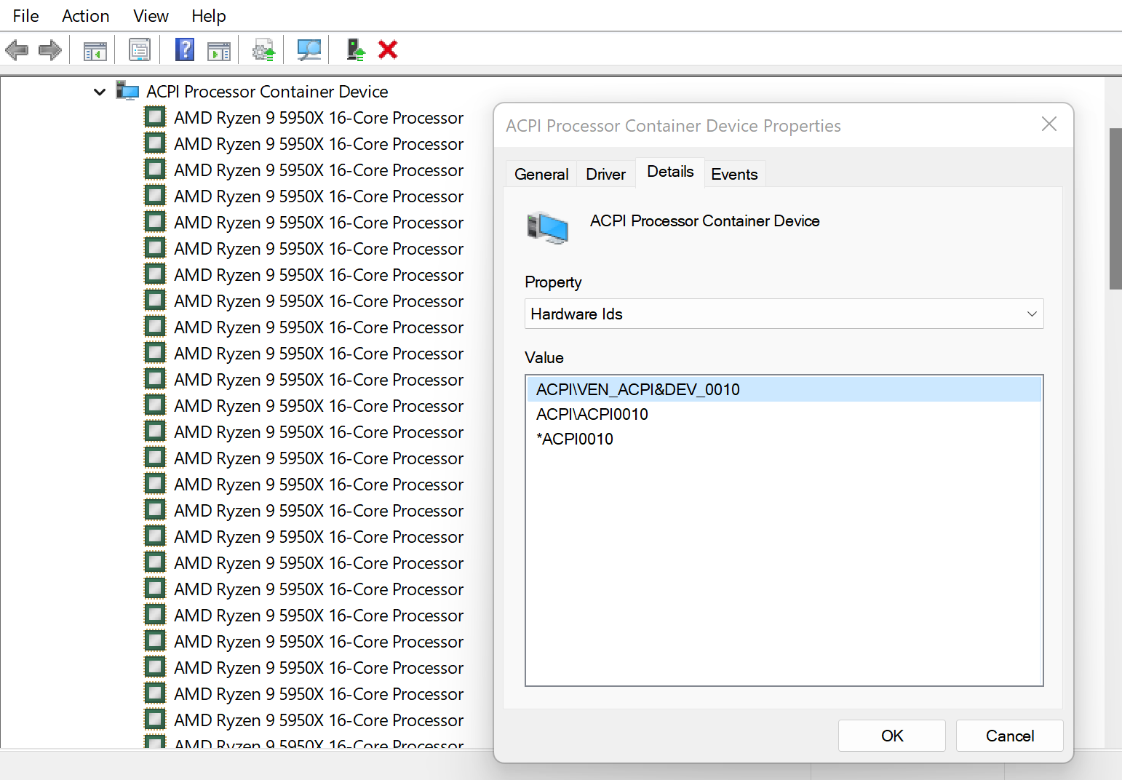The width and height of the screenshot is (1122, 780).
Task: Click the OK button
Action: click(892, 736)
